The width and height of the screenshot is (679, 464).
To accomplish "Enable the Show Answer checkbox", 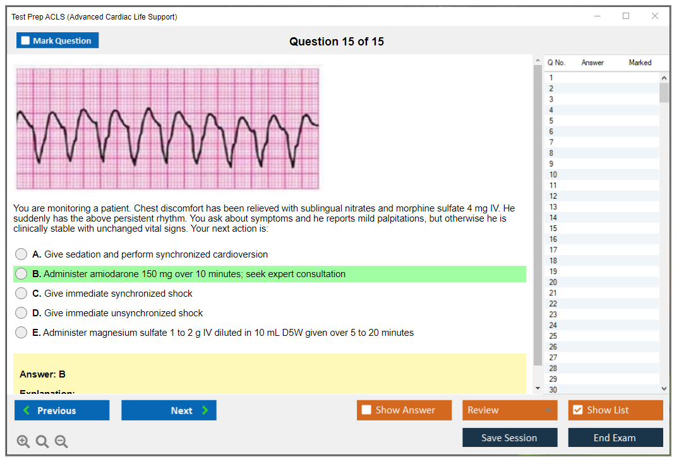I will tap(366, 410).
